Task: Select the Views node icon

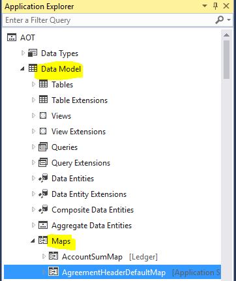Action: click(x=43, y=115)
